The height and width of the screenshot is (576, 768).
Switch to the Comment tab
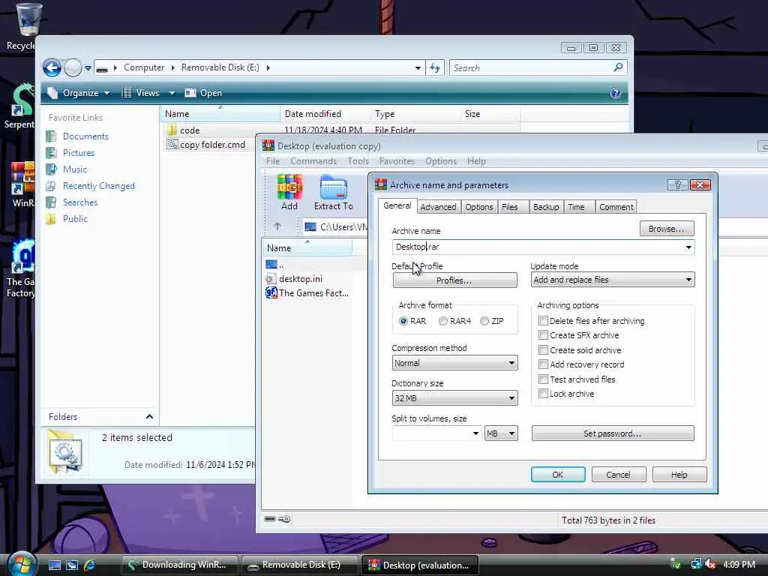click(616, 207)
